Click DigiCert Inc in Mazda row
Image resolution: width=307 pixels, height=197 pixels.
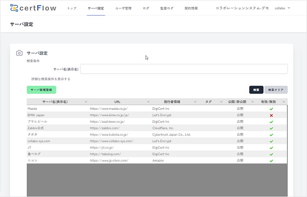[x=161, y=108]
